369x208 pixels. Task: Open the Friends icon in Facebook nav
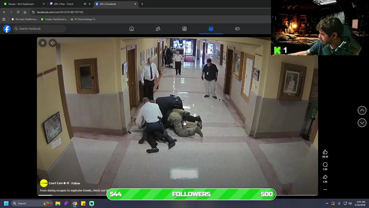pyautogui.click(x=158, y=29)
